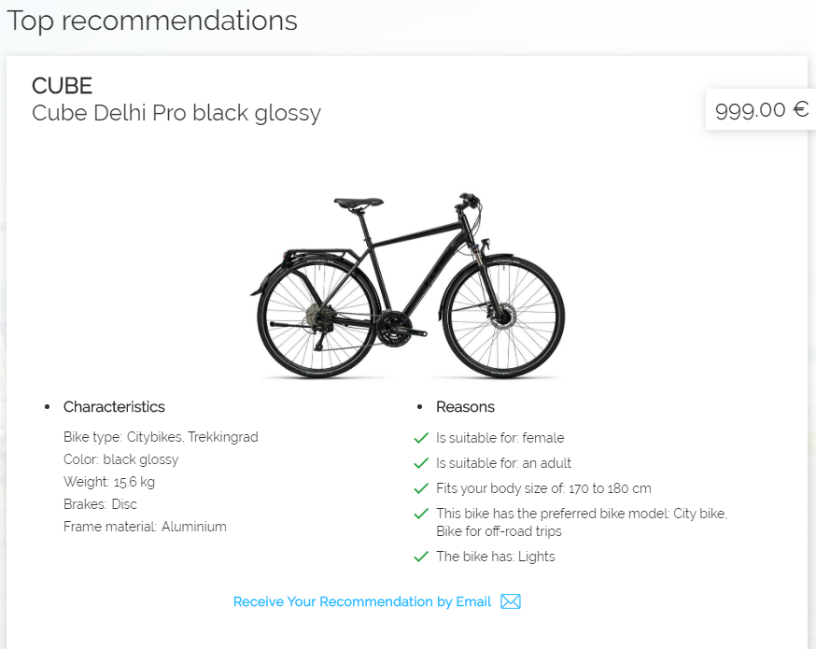The image size is (816, 649).
Task: Click the green checkmark beside "female" reason
Action: (421, 437)
